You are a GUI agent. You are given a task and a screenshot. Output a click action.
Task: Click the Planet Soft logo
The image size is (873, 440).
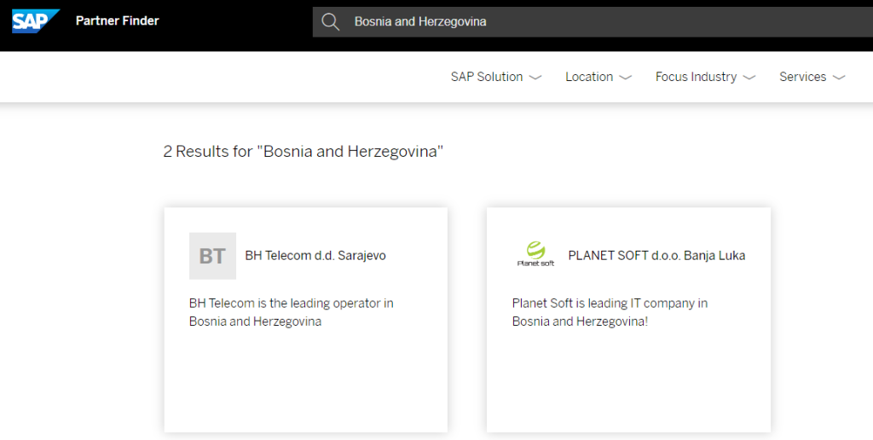535,254
